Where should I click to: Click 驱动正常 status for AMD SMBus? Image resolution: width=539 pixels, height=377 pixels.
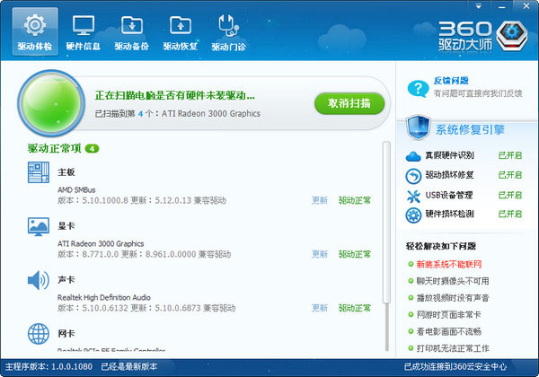click(x=355, y=200)
